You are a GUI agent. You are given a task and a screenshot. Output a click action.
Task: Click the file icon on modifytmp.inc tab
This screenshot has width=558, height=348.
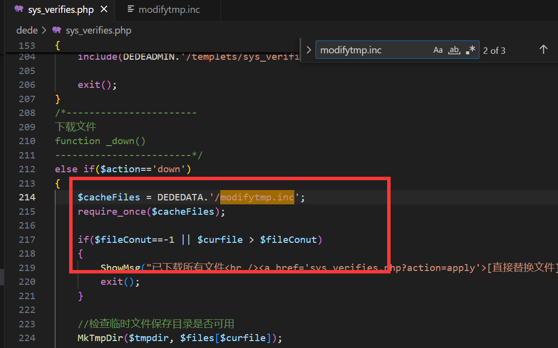130,9
